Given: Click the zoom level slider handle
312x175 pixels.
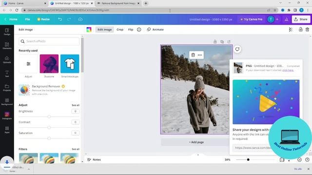Looking at the screenshot, I should pyautogui.click(x=248, y=160).
